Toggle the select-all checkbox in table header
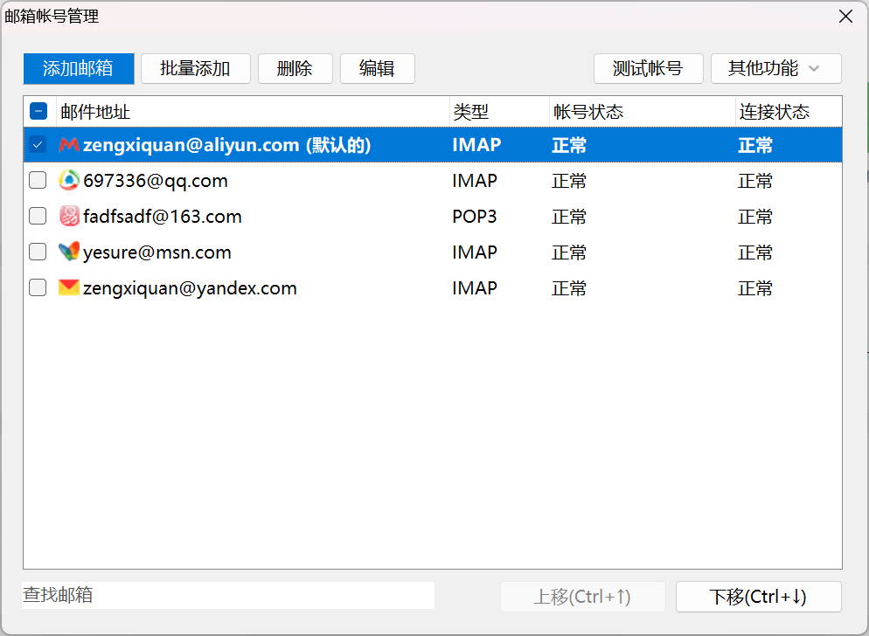 [x=38, y=111]
